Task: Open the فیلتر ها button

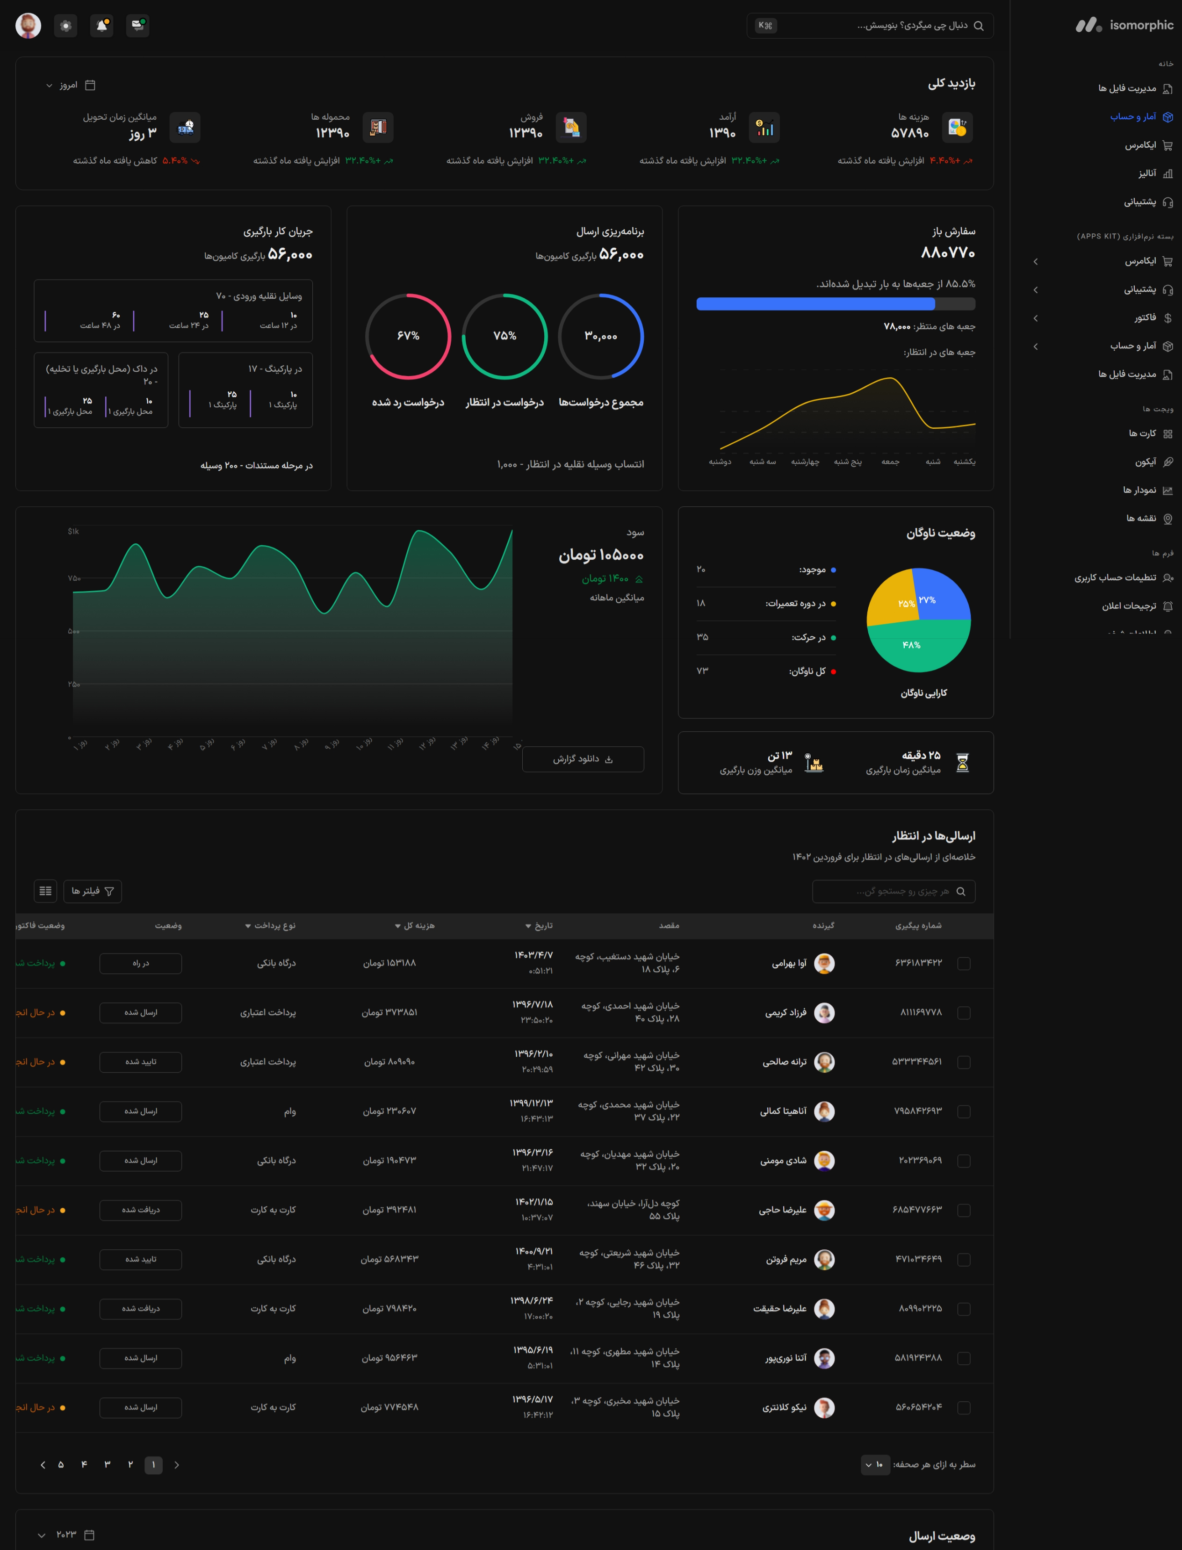Action: [92, 891]
